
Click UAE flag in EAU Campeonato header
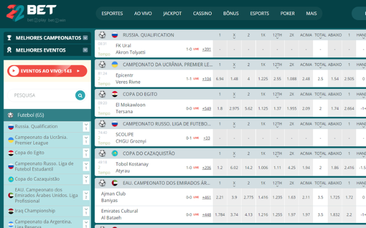click(x=114, y=183)
